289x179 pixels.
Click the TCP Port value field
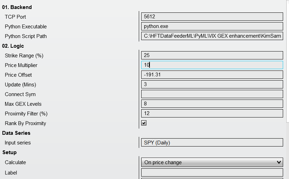pyautogui.click(x=212, y=17)
